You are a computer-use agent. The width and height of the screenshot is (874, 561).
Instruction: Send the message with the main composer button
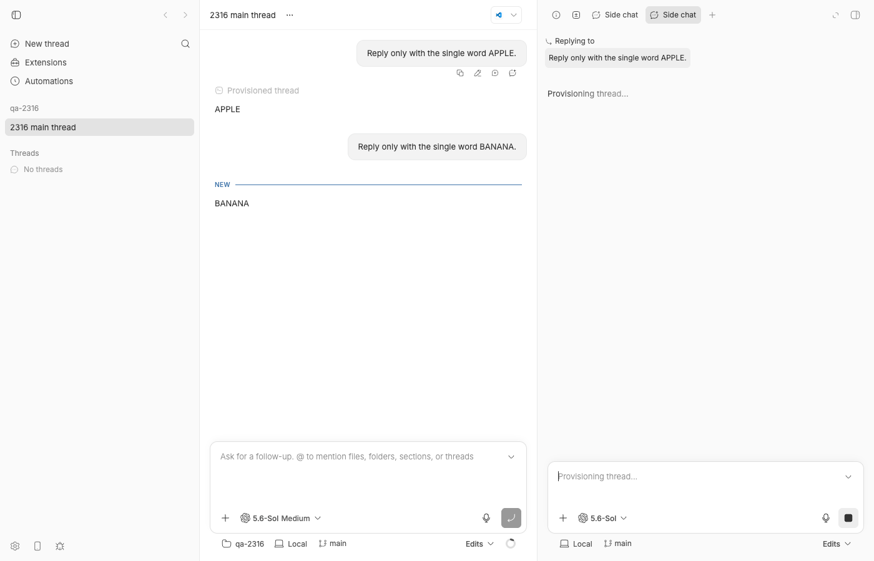pyautogui.click(x=511, y=518)
